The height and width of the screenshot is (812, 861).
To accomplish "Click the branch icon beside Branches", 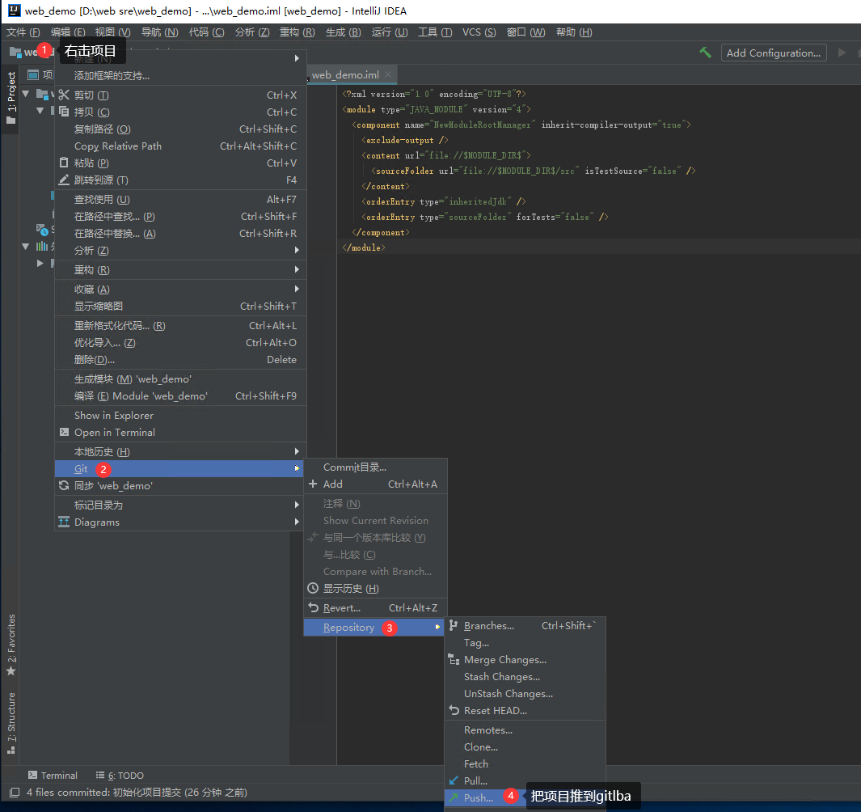I will coord(454,626).
